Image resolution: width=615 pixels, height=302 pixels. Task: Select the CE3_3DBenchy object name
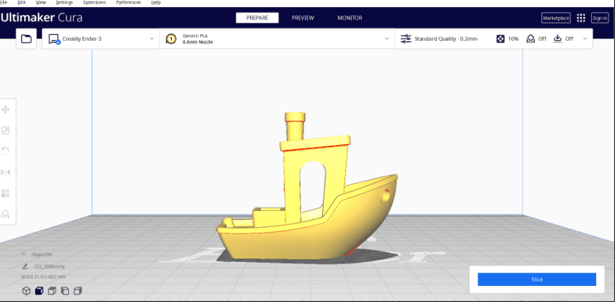tap(50, 266)
